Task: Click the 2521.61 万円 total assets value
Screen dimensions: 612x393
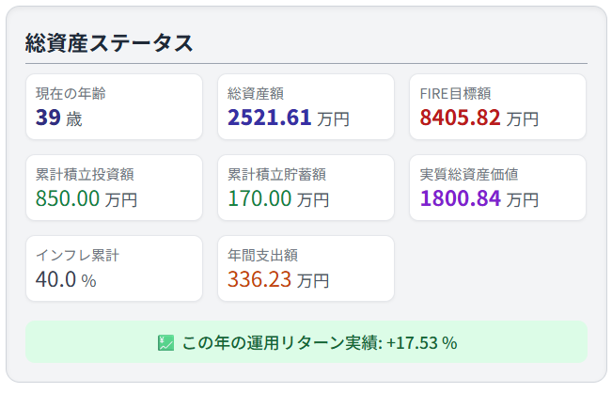Action: pyautogui.click(x=288, y=118)
